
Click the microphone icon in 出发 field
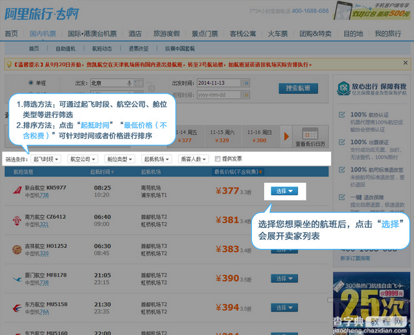point(129,83)
